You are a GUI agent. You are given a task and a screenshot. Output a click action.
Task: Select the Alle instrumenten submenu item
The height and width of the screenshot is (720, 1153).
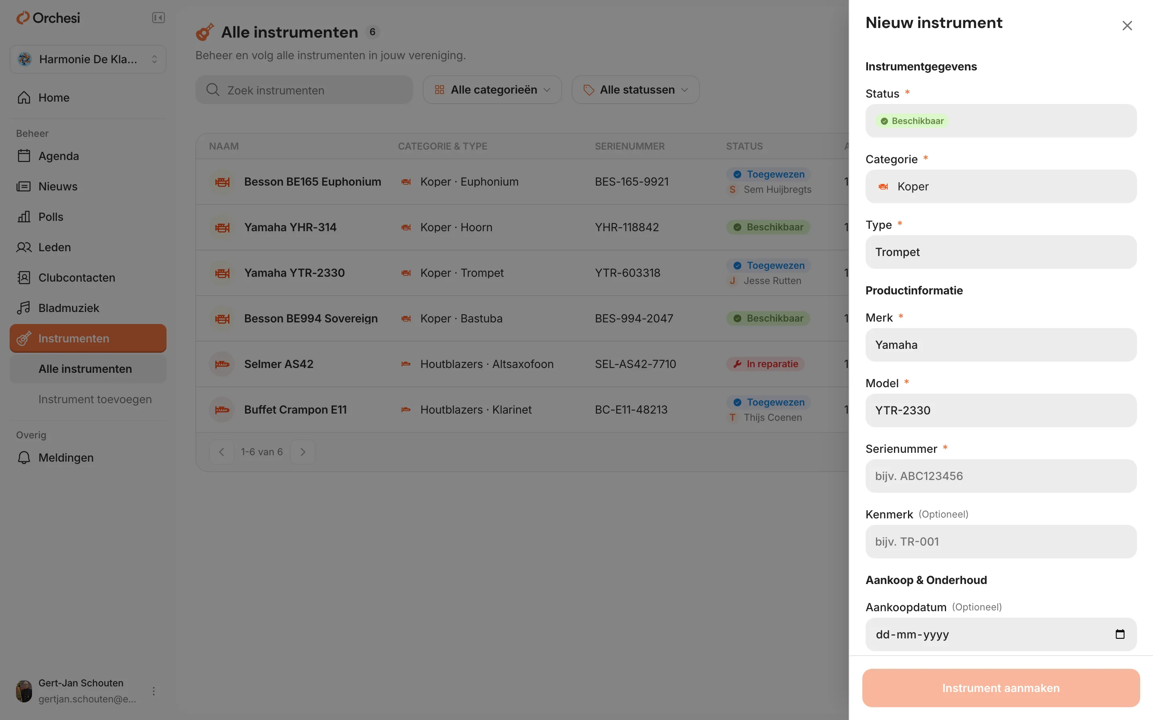88,369
